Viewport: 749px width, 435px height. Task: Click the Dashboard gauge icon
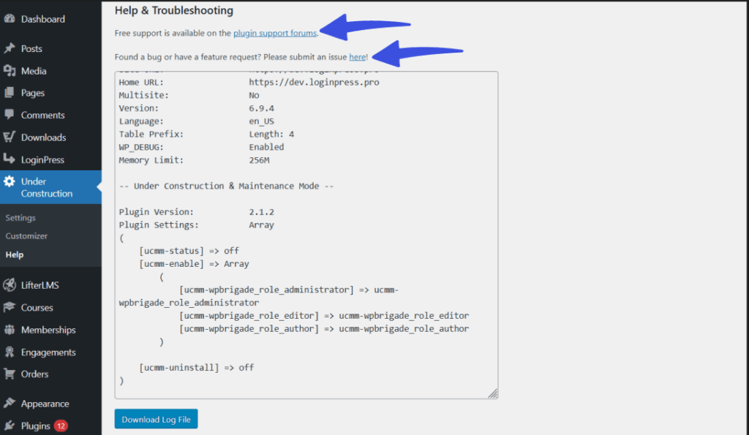point(10,19)
